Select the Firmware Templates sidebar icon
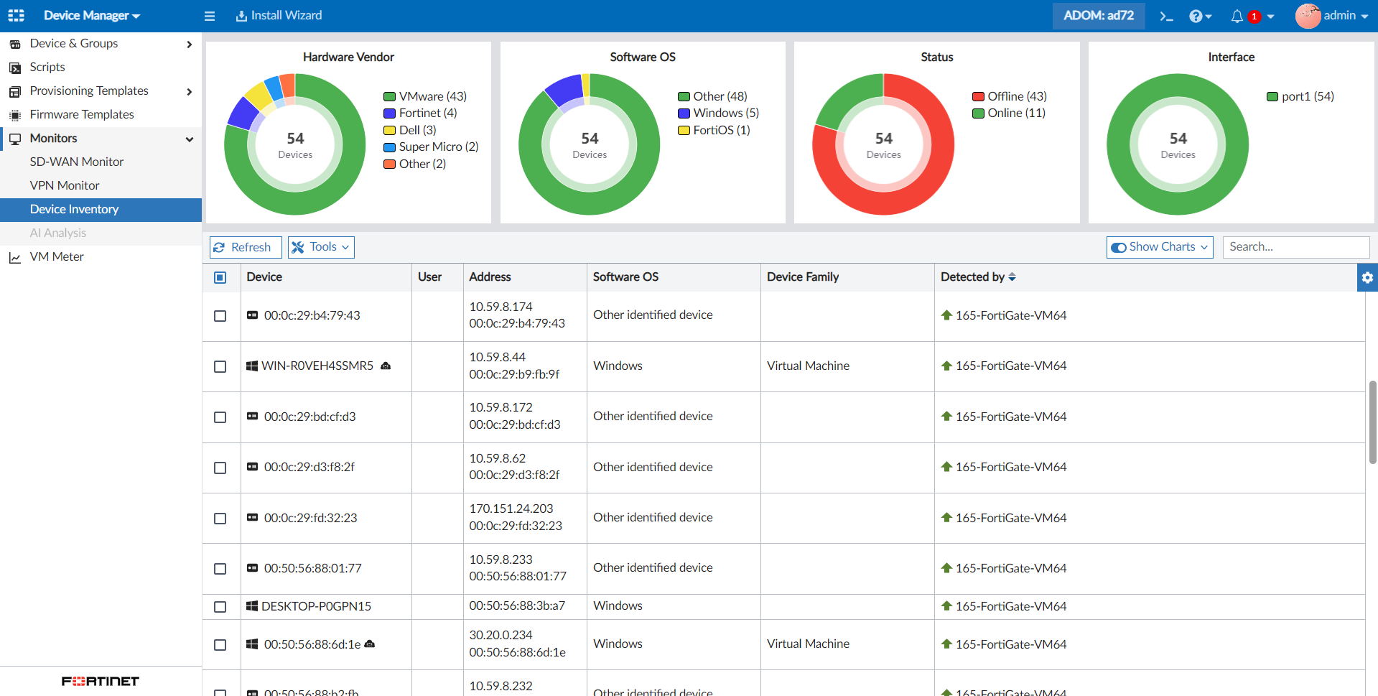 (14, 114)
